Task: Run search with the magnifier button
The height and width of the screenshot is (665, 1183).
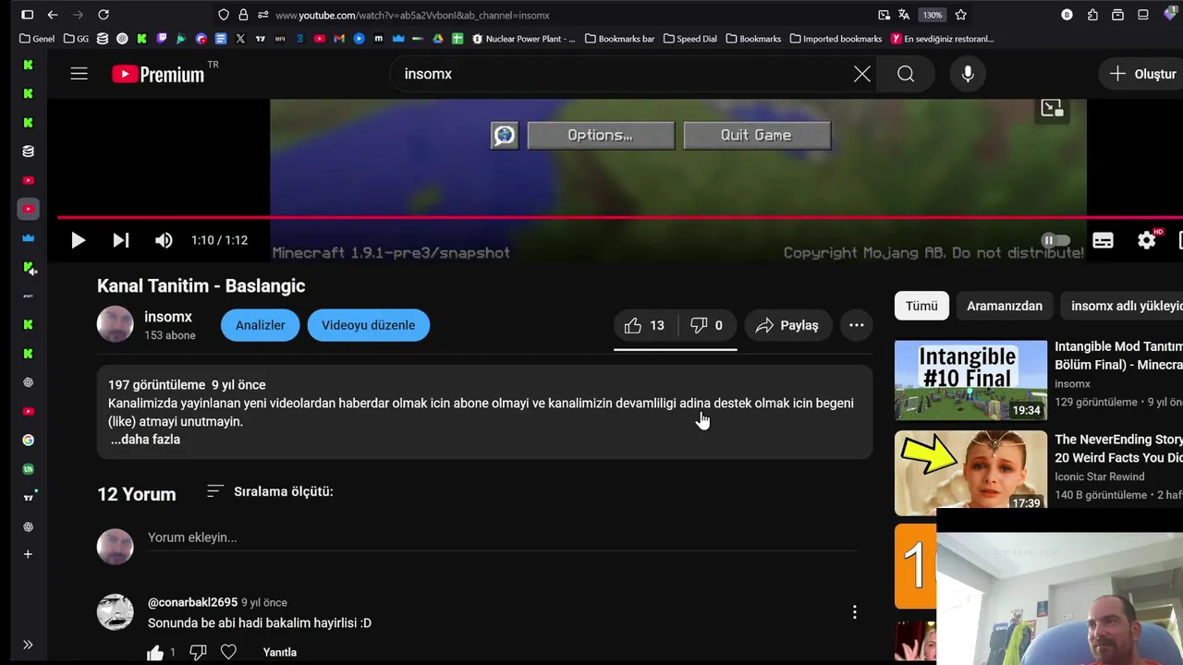Action: tap(906, 74)
